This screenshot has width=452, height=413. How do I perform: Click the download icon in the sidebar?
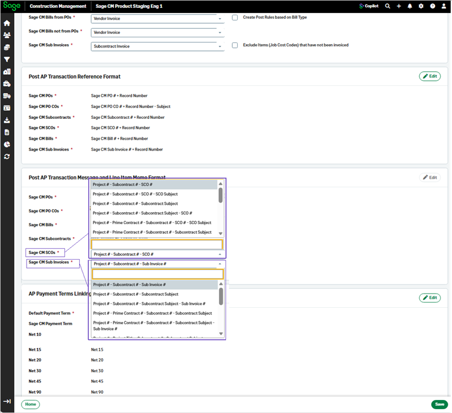(x=7, y=120)
